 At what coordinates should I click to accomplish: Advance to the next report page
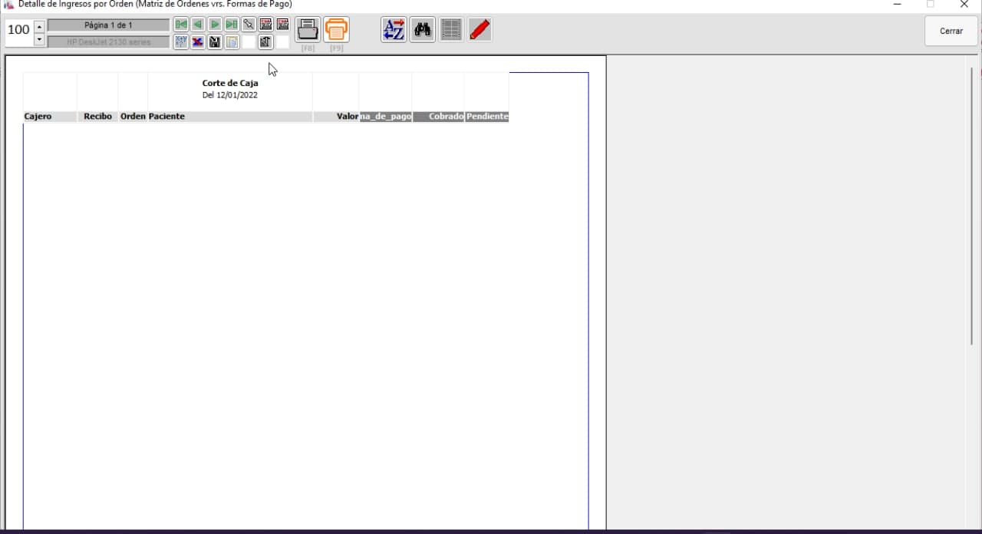coord(215,25)
